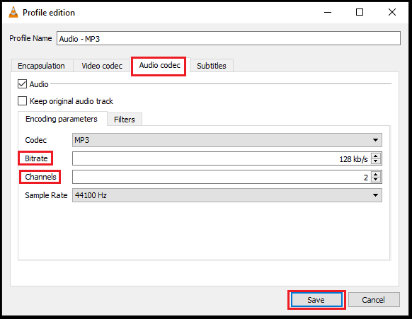412x319 pixels.
Task: Click the Profile Name text field
Action: click(229, 39)
